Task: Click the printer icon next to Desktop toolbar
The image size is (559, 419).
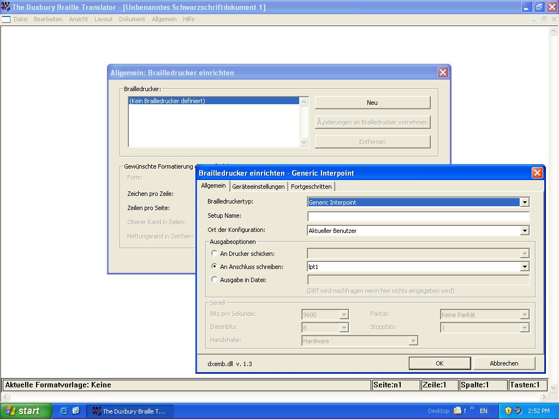Action: pos(458,411)
